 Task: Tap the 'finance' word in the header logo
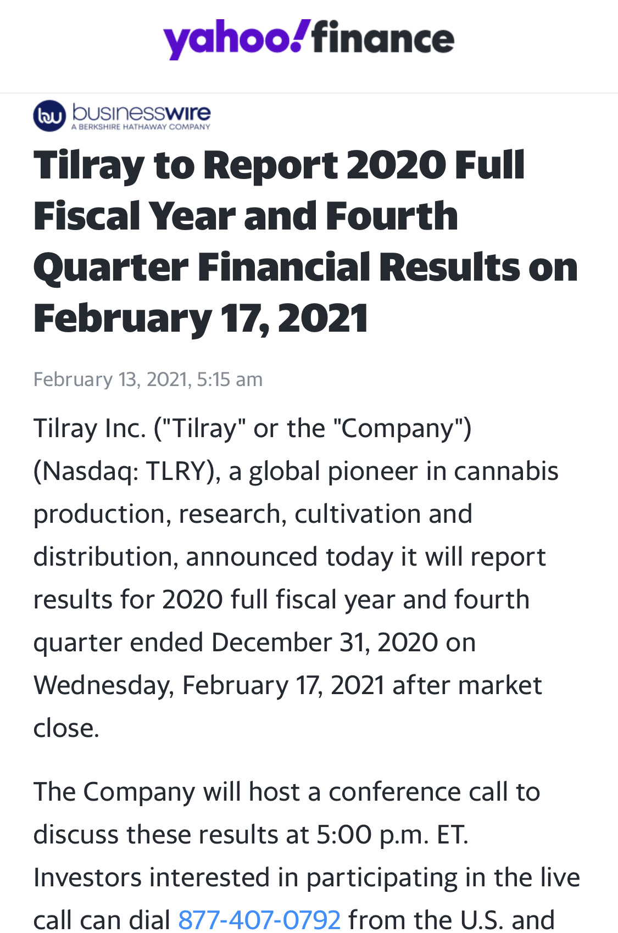pyautogui.click(x=383, y=37)
